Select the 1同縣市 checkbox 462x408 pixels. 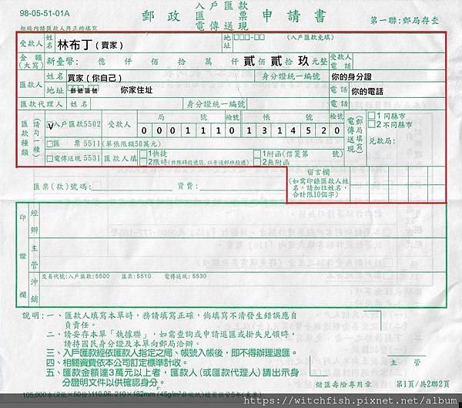372,116
